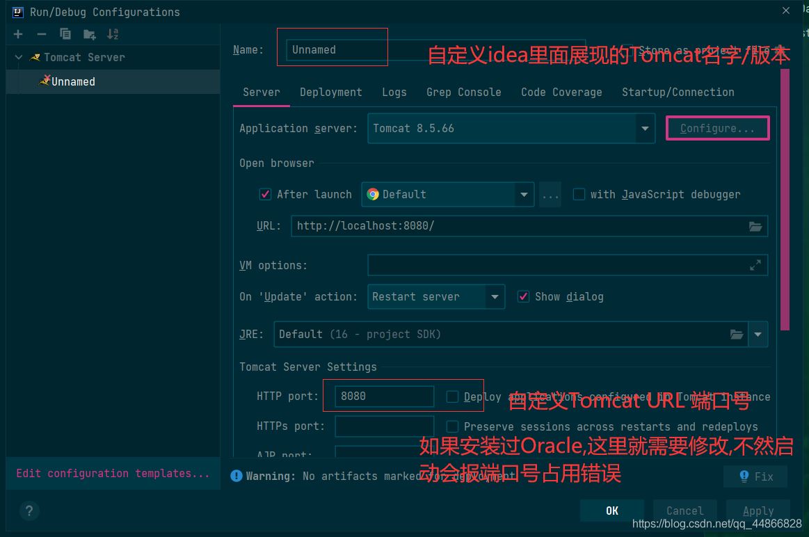Expand the VM options editor
The image size is (809, 537).
point(755,265)
